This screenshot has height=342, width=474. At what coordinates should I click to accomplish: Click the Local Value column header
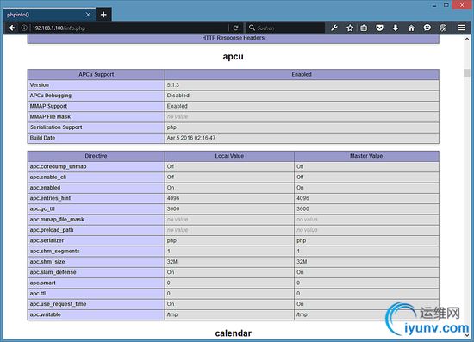click(229, 156)
